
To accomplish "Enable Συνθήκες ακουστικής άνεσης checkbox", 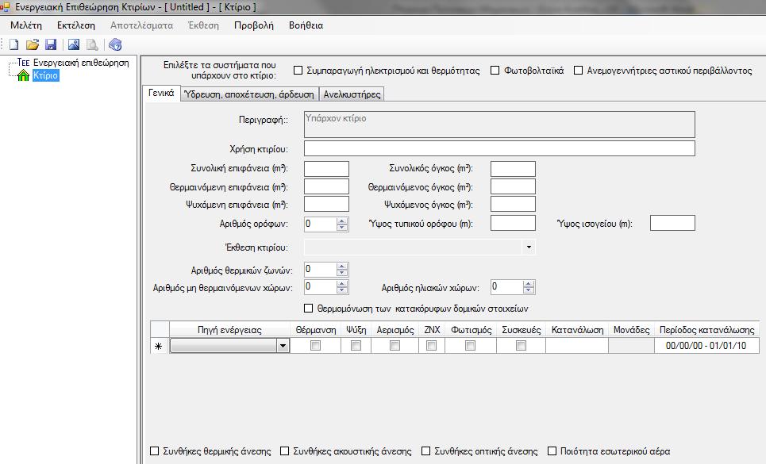I will coord(284,451).
